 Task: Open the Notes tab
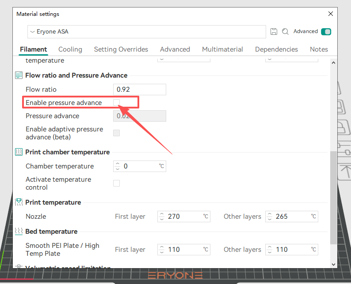pos(319,49)
